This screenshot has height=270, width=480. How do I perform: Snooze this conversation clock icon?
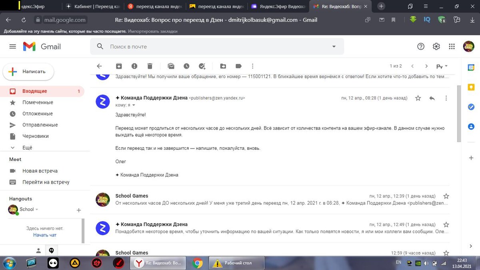point(186,66)
